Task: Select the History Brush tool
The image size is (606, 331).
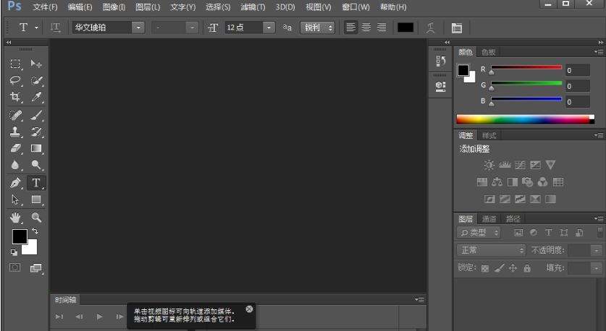Action: tap(36, 132)
